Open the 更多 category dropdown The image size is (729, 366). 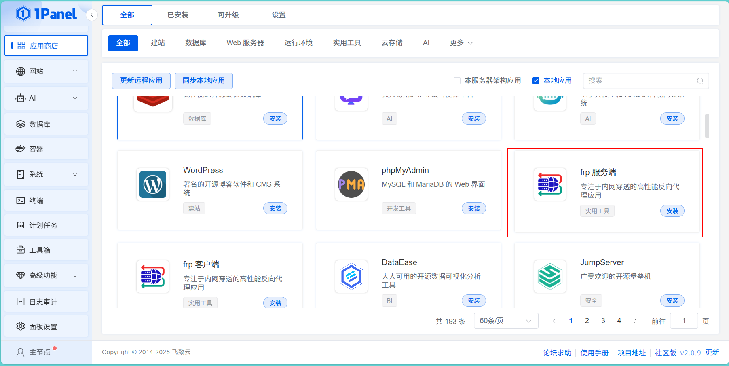click(x=461, y=43)
